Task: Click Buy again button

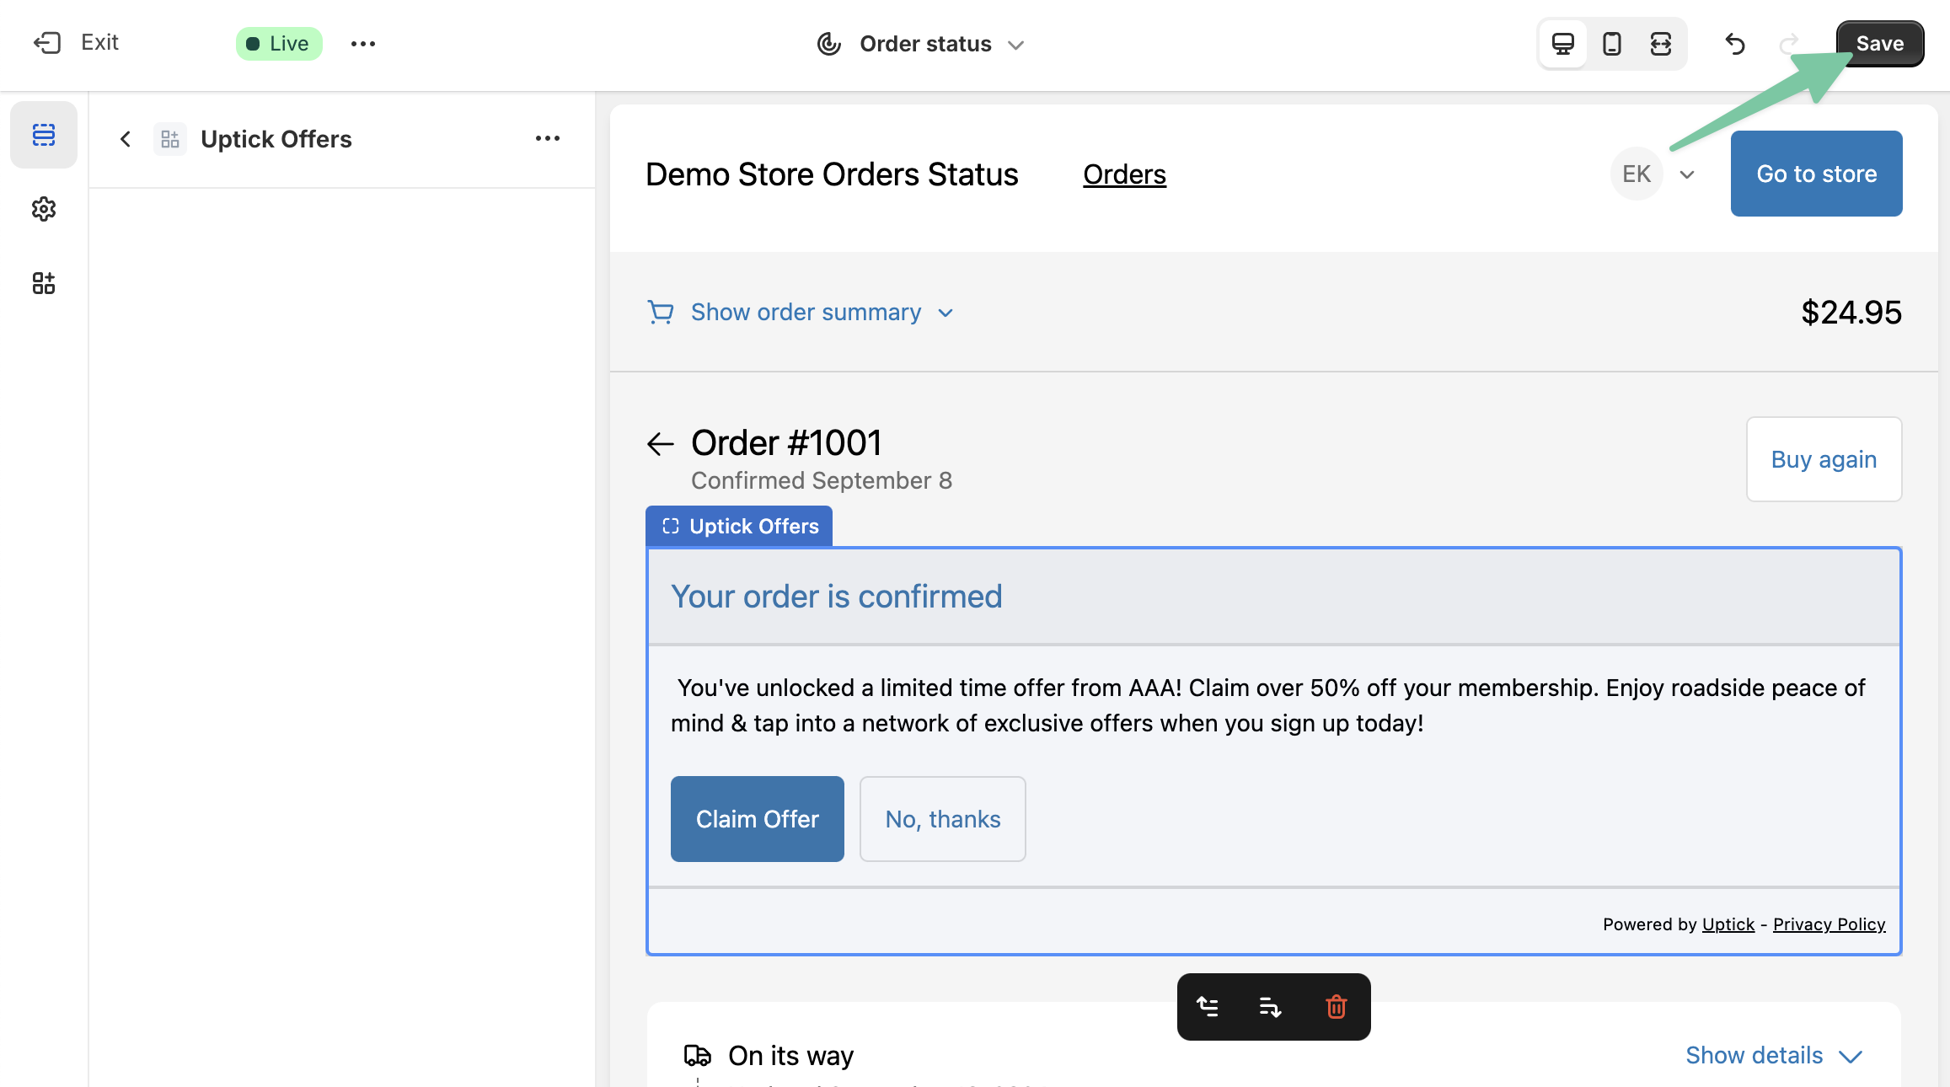Action: [1824, 459]
